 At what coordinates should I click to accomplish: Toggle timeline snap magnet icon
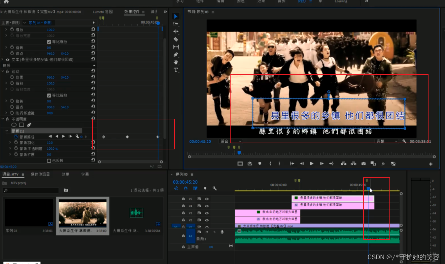[x=185, y=188]
